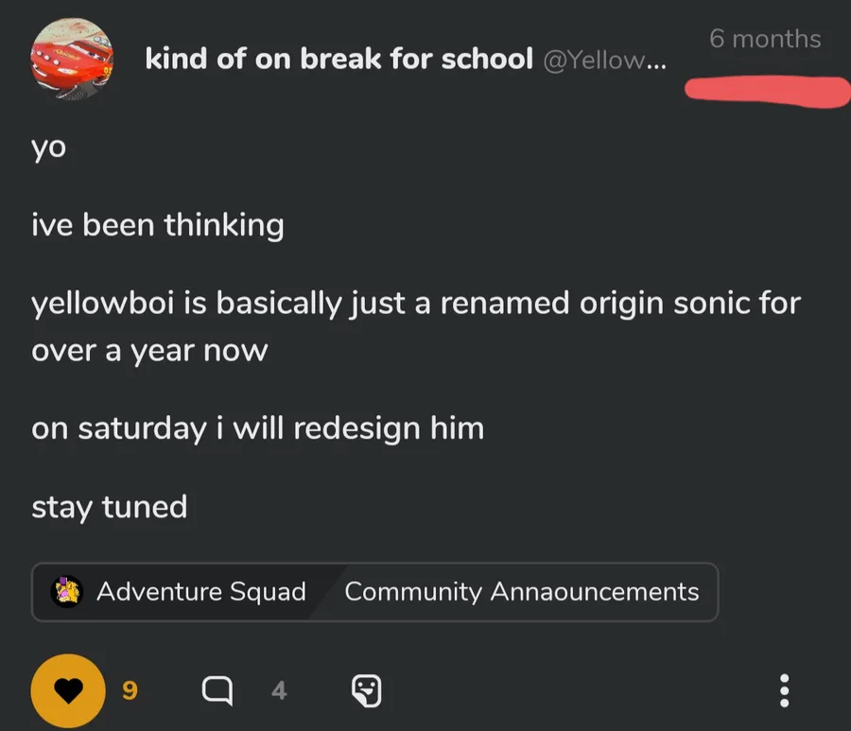Screen dimensions: 851x731
Task: Click the "stay tuned" line
Action: click(x=110, y=507)
